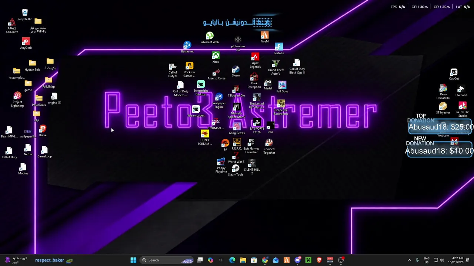Launch Steam desktop shortcut
Screen dimensions: 474x266
pos(236,72)
